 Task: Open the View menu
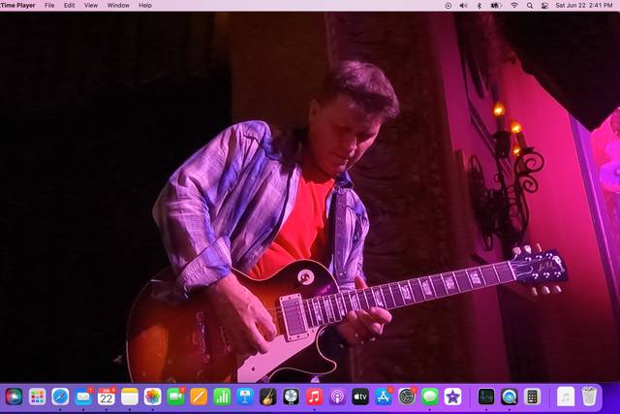tap(91, 5)
